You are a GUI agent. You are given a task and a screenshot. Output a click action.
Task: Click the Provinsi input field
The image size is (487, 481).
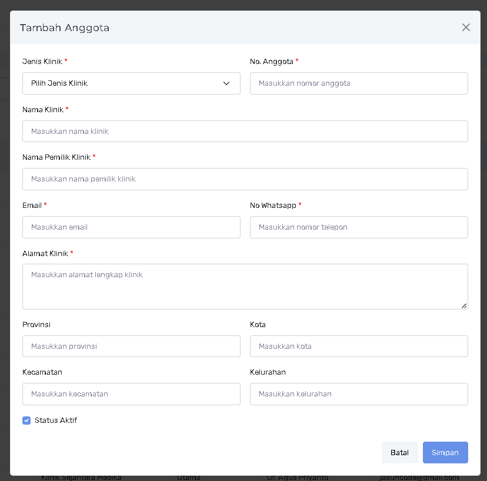(x=131, y=347)
